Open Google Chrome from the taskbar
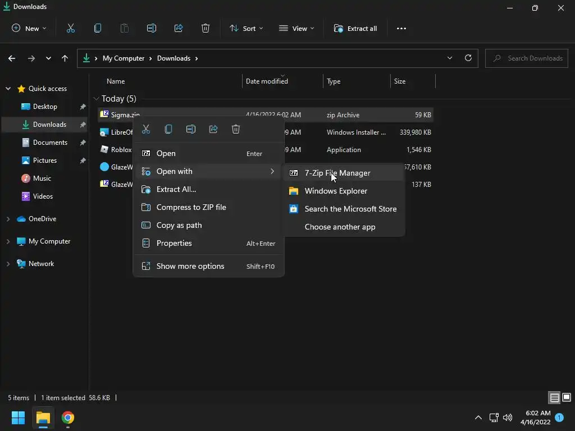Viewport: 575px width, 431px height. 68,418
